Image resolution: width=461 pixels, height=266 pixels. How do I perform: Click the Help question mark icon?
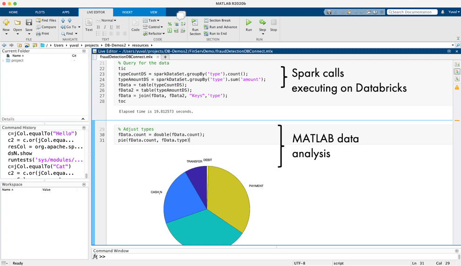click(x=375, y=12)
